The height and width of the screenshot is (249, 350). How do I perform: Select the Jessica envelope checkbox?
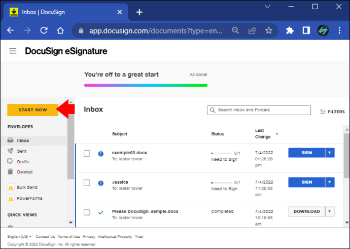tap(87, 183)
